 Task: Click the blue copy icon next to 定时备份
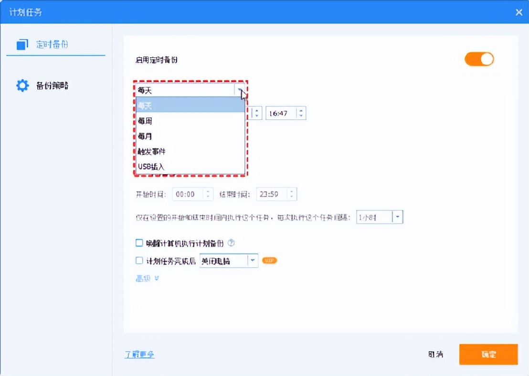point(22,43)
